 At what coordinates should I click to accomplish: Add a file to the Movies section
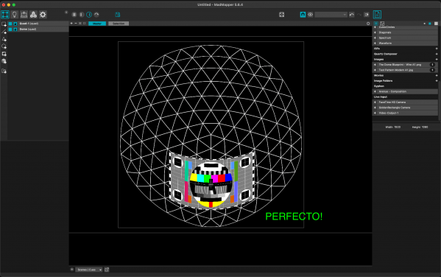click(437, 75)
